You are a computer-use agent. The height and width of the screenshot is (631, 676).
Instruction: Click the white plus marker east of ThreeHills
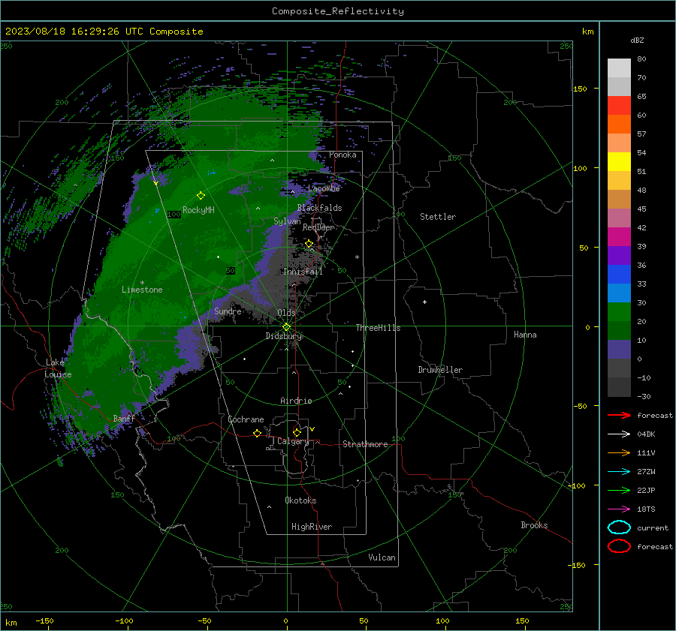(424, 302)
